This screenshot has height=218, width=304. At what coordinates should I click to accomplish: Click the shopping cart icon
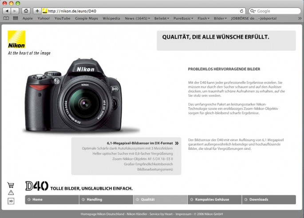(x=11, y=185)
